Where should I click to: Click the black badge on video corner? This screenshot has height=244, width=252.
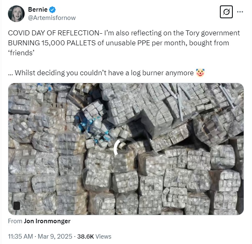coord(17,206)
